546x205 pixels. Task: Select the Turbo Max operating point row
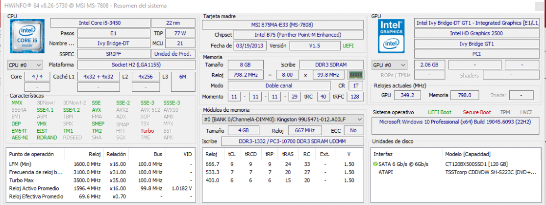point(100,181)
